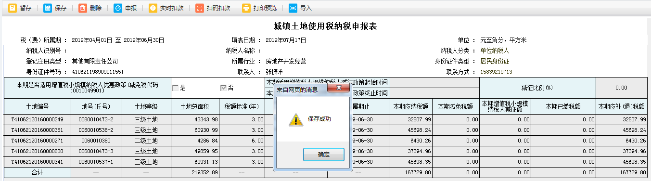Viewport: 651px width, 181px height.
Task: Click the 保存 save disk icon
Action: pyautogui.click(x=47, y=8)
